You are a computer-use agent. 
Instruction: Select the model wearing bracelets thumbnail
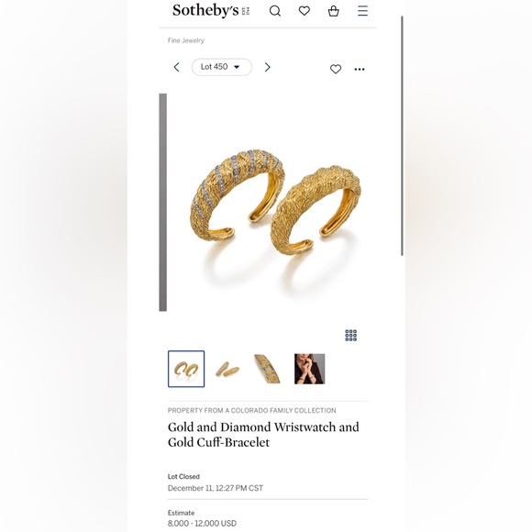309,369
